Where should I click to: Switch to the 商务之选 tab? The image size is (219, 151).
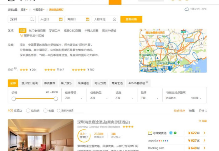click(x=117, y=83)
